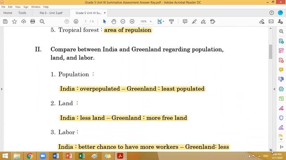
Task: Collapse right tools pane arrow
Action: (274, 89)
